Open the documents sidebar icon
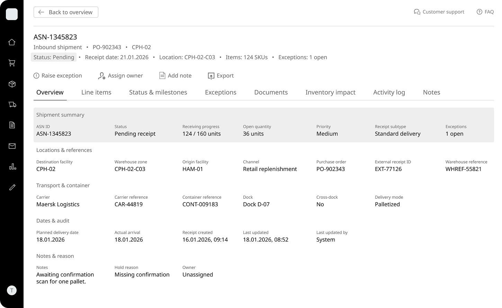Viewport: 502px width, 308px height. tap(12, 125)
